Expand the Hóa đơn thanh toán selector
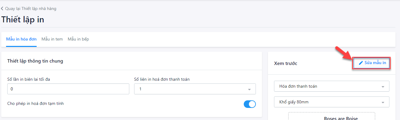 coord(332,86)
